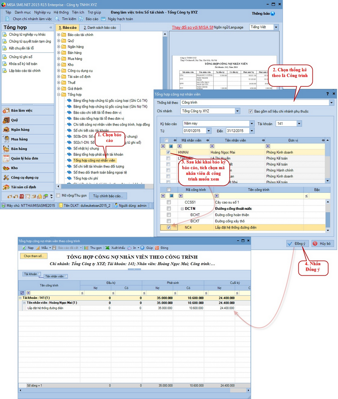338x399 pixels.
Task: Click Xuất khẩu export icon
Action: pos(108,248)
